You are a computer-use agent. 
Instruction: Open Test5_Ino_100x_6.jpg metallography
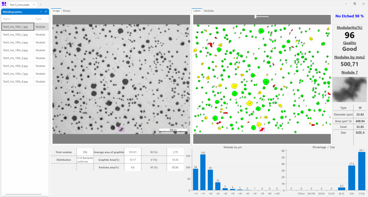pos(18,66)
